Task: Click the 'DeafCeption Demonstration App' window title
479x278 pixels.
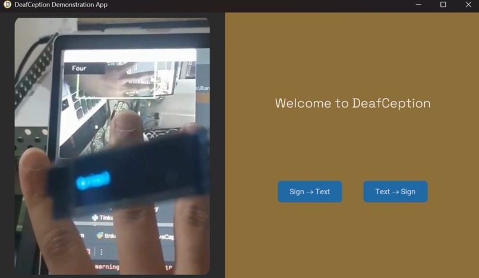Action: click(x=61, y=5)
